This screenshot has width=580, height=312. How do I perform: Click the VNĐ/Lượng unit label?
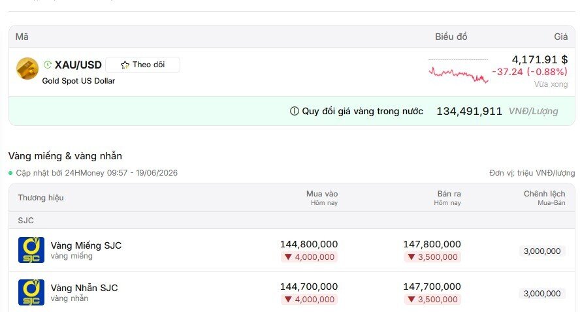534,111
